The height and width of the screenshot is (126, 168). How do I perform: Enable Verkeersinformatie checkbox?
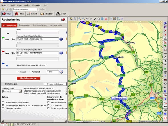(x=48, y=102)
